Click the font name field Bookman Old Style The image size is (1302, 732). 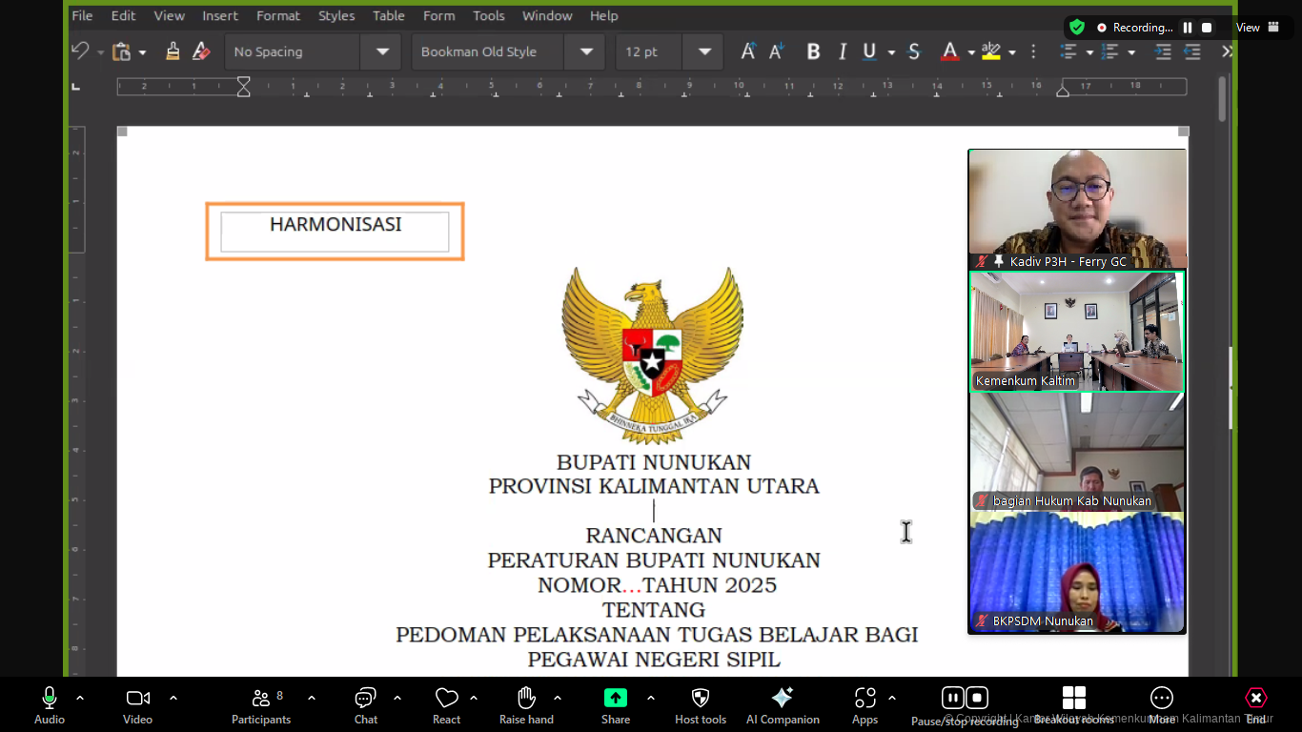point(488,51)
